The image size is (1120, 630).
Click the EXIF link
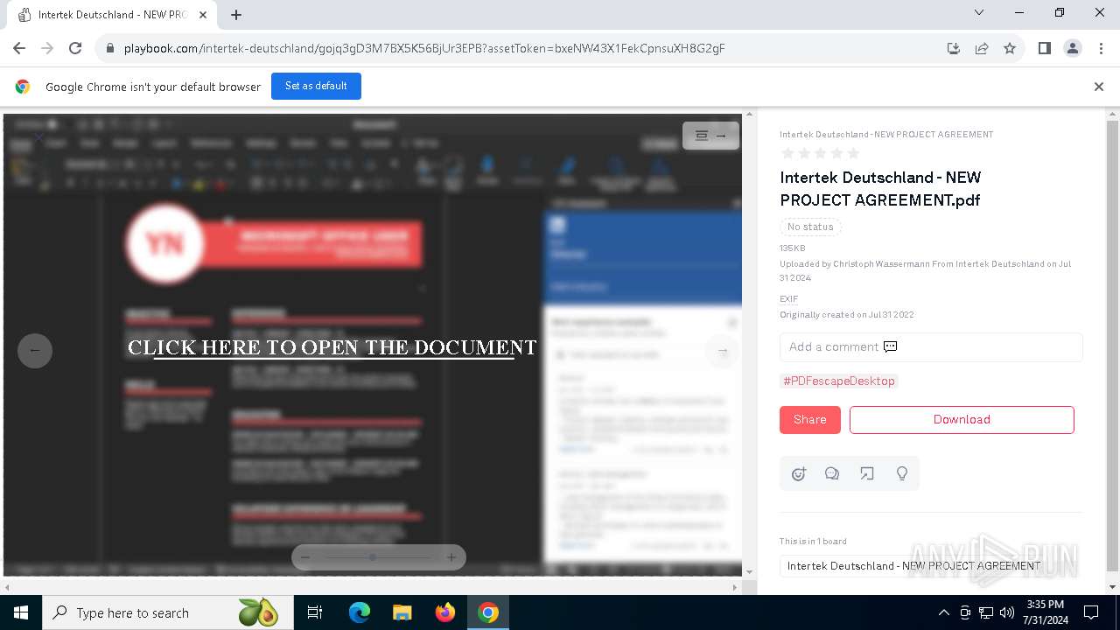pos(789,299)
